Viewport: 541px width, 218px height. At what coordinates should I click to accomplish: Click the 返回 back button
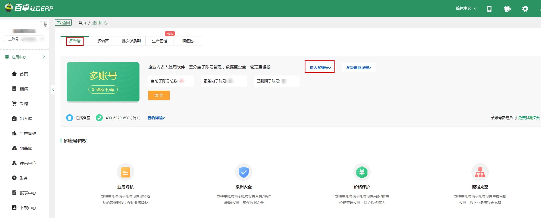pos(63,23)
